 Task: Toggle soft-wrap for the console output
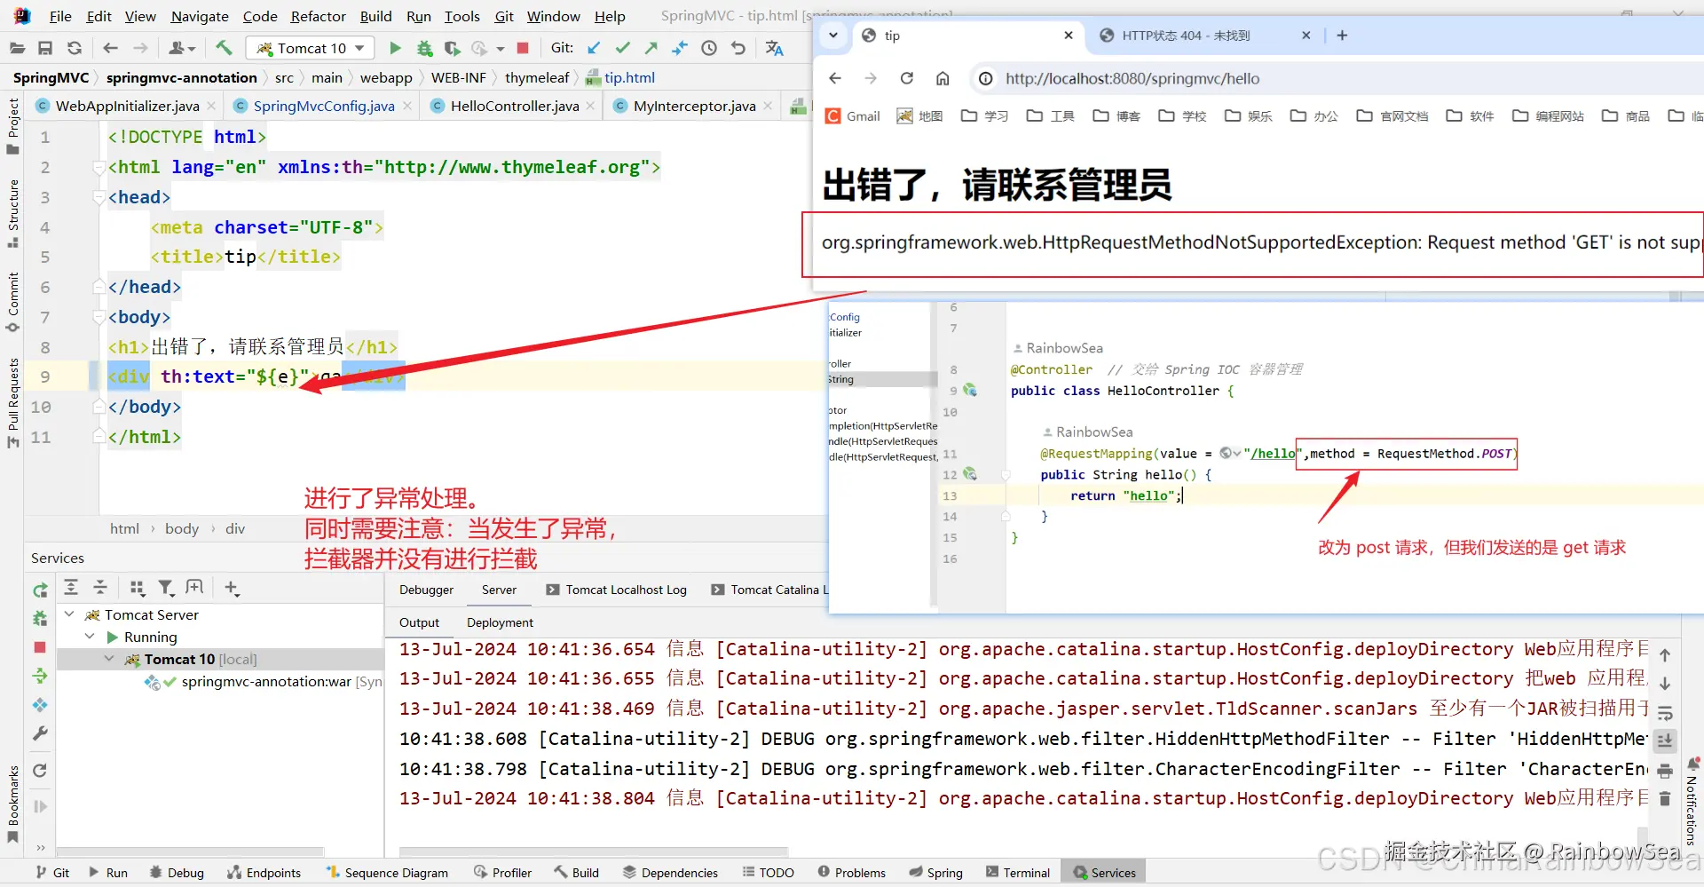[x=1665, y=712]
